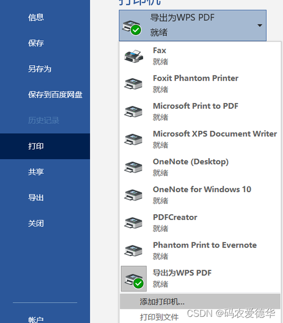
Task: Click the Microsoft XPS Document Writer icon
Action: click(134, 139)
